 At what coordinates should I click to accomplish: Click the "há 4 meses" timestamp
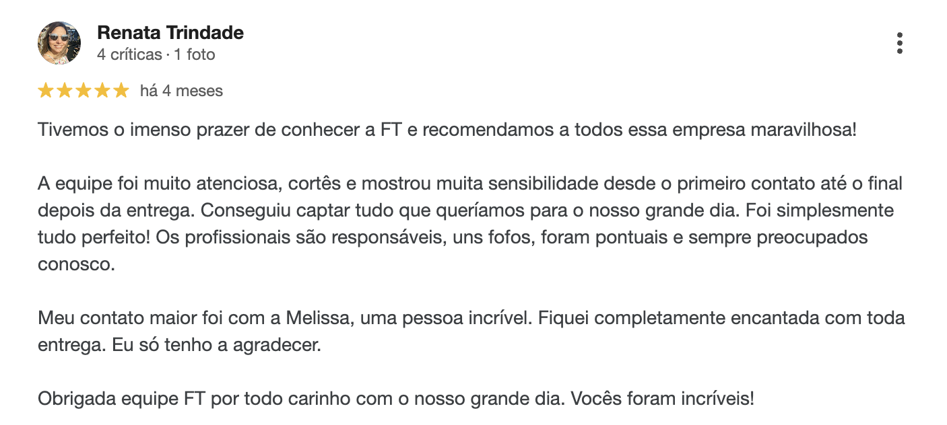point(181,91)
